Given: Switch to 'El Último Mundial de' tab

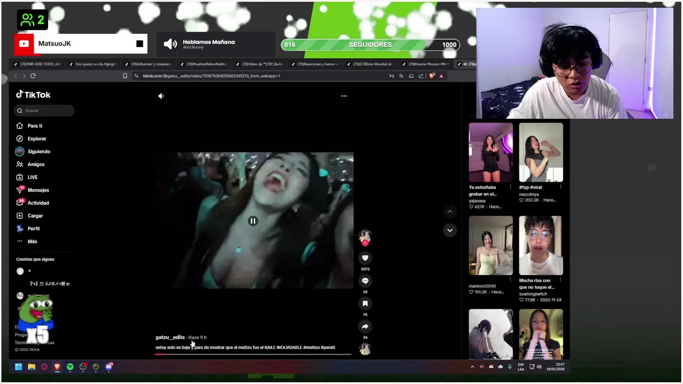Looking at the screenshot, I should click(371, 64).
